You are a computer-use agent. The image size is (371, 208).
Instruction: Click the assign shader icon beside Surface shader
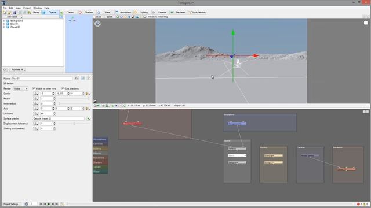pos(88,118)
